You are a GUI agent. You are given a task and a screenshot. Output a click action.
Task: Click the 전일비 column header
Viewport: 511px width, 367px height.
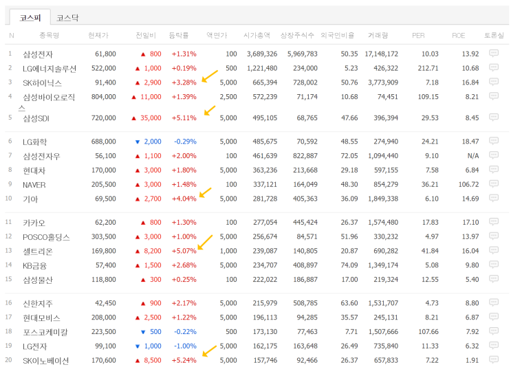point(146,35)
